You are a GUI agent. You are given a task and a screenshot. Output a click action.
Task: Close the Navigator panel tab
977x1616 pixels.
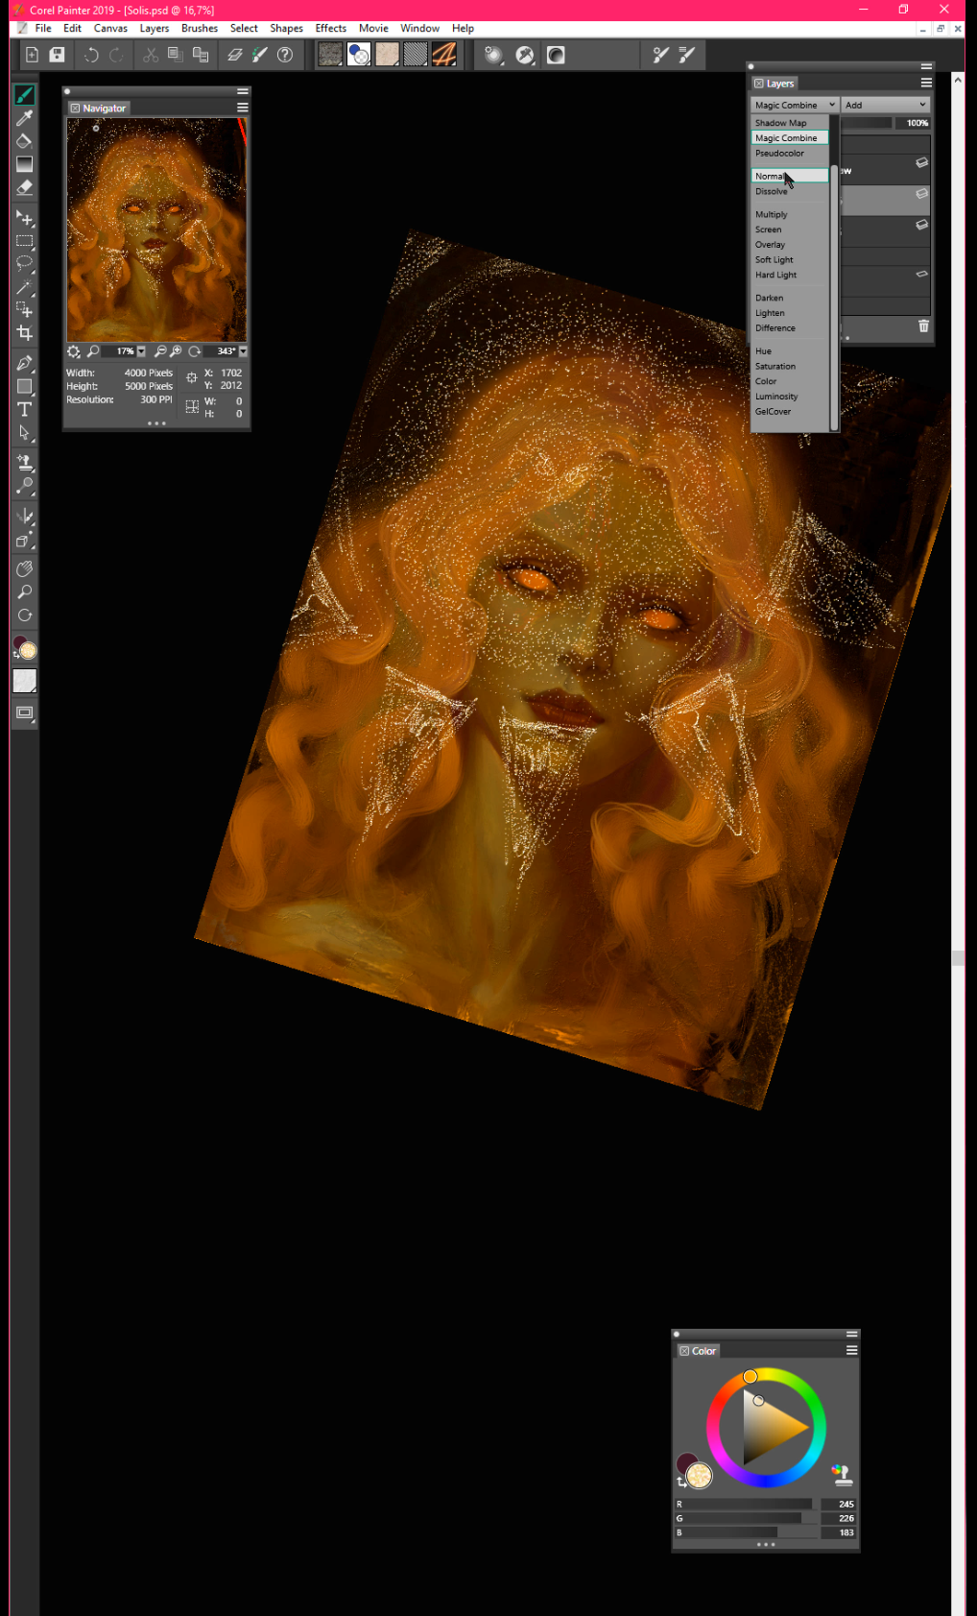click(x=75, y=109)
